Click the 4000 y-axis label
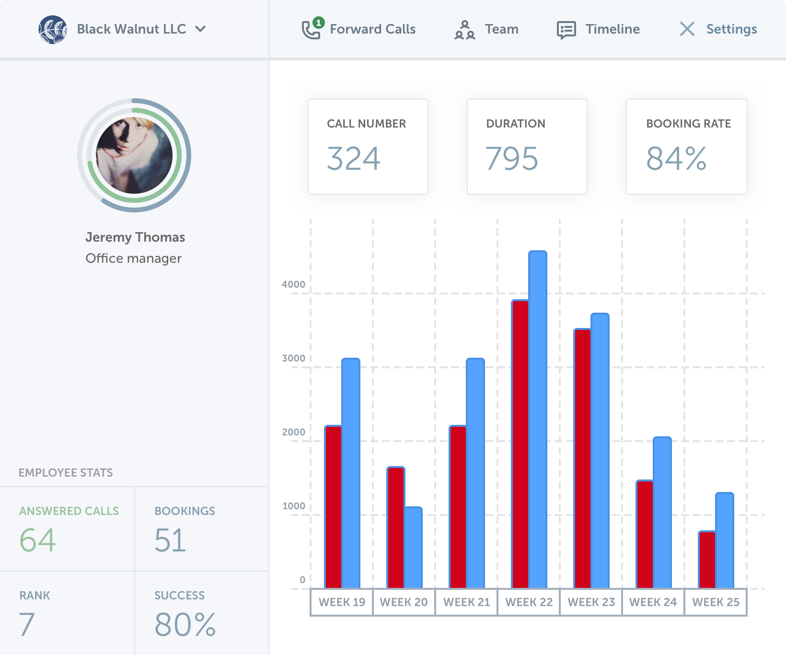The width and height of the screenshot is (786, 655). click(293, 284)
